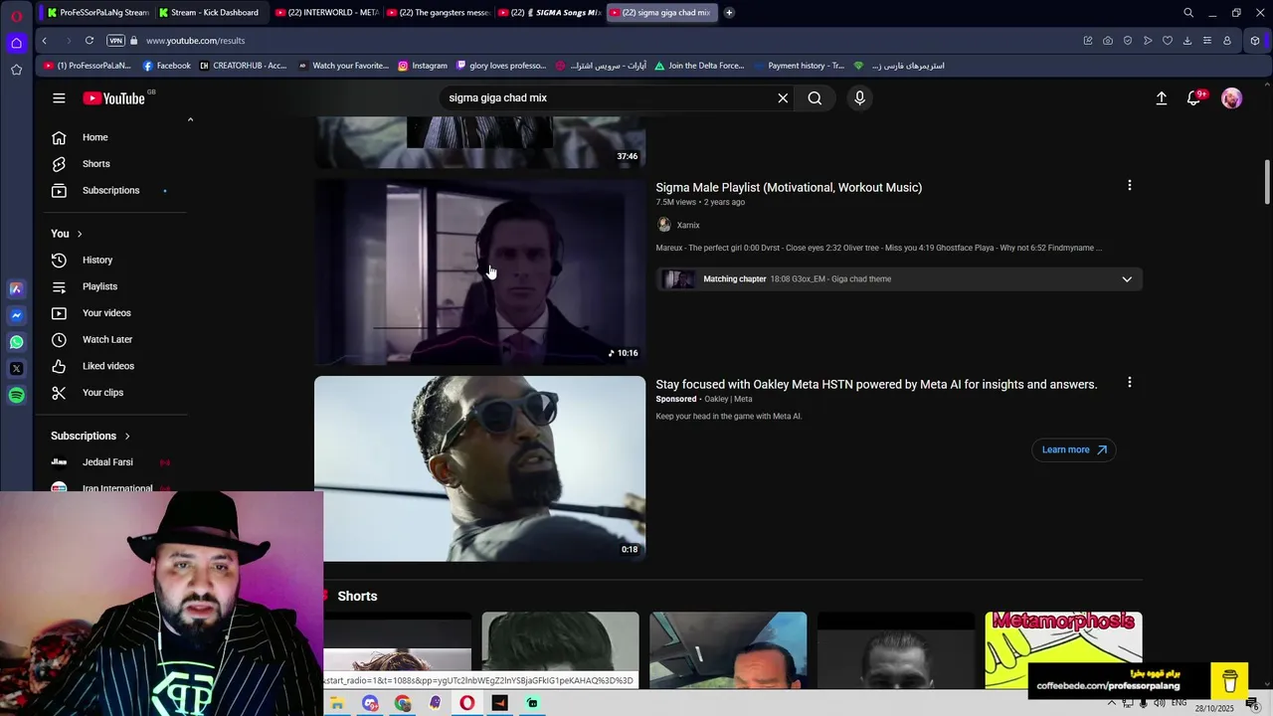Open Opera sidebar bookmarks star
Image resolution: width=1273 pixels, height=716 pixels.
coord(16,70)
